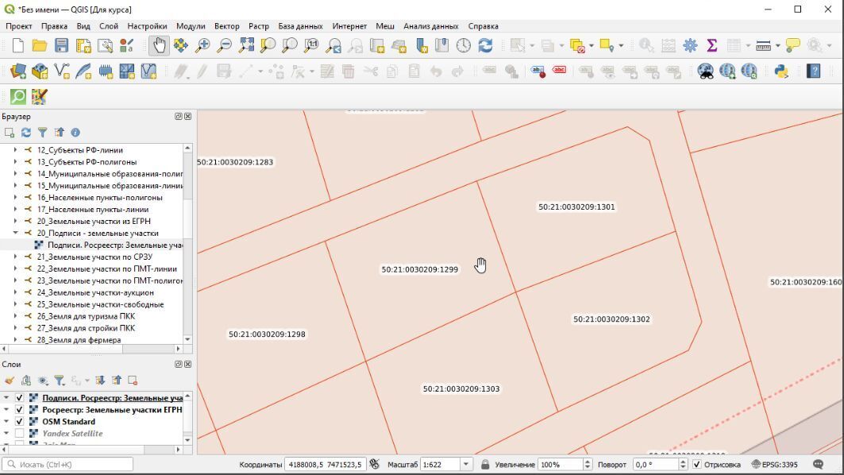This screenshot has height=475, width=844.
Task: Refresh the map canvas
Action: point(485,46)
